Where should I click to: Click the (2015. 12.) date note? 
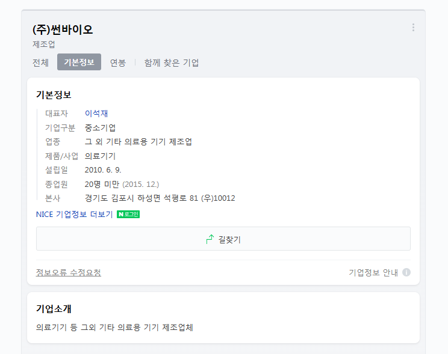140,185
